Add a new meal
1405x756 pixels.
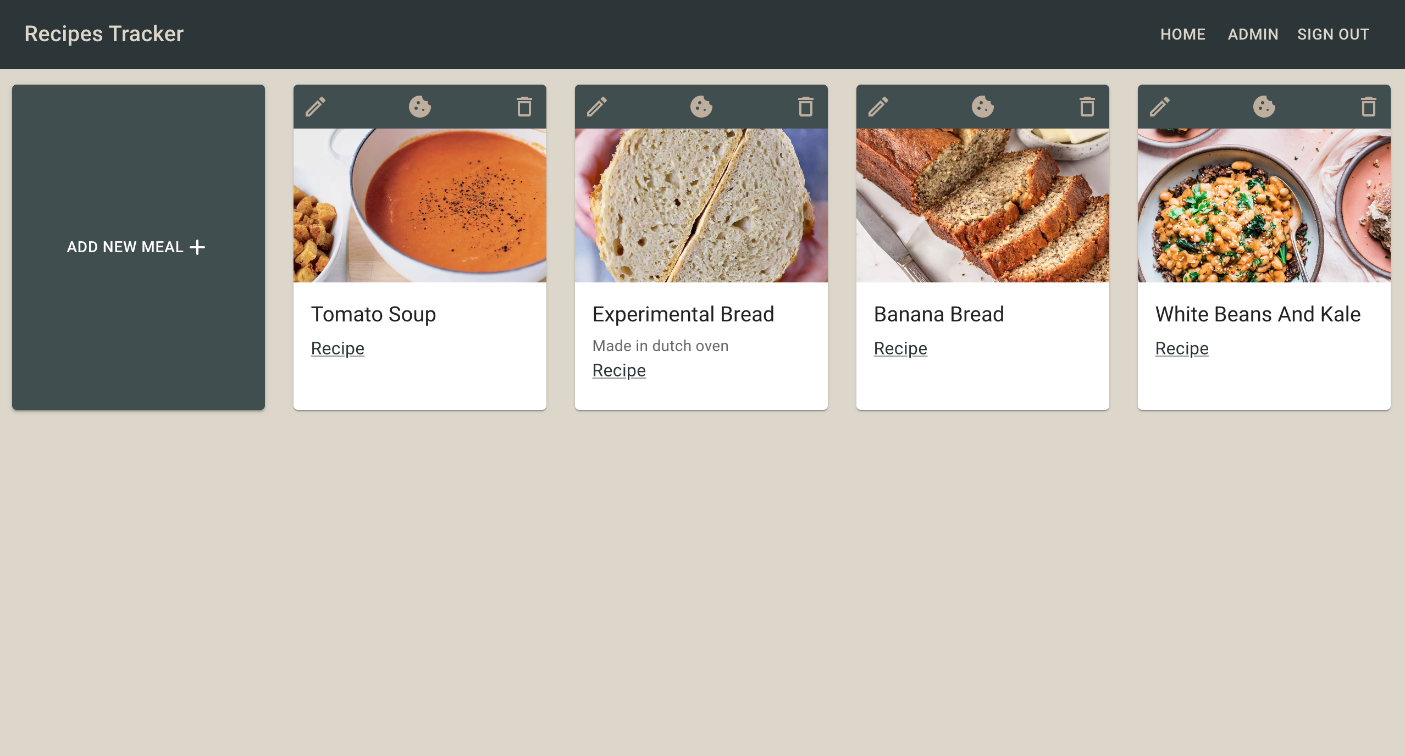138,247
